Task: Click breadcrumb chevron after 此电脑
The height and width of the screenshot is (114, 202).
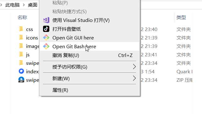Action: tap(24, 5)
